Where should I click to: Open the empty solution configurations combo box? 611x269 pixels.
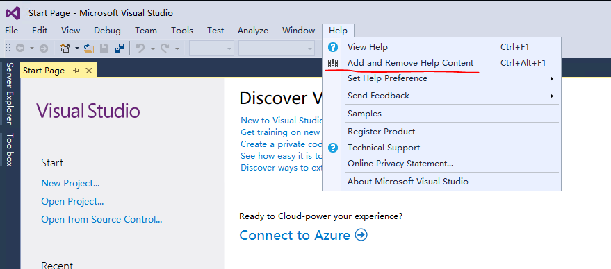pyautogui.click(x=211, y=49)
